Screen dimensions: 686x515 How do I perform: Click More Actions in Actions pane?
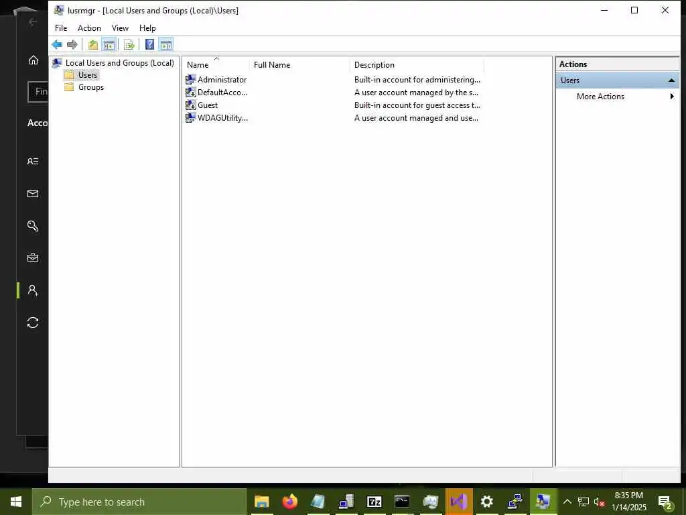coord(600,97)
